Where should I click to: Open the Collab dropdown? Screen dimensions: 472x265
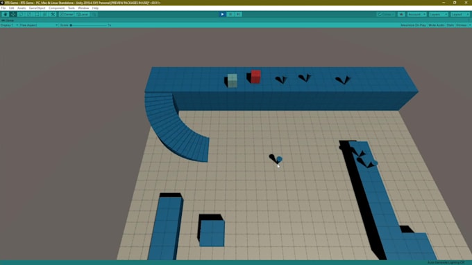[x=386, y=15]
